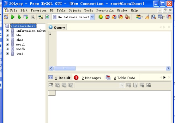Image resolution: width=175 pixels, height=123 pixels.
Task: Switch to the 3 Table Data tab
Action: pos(122,78)
